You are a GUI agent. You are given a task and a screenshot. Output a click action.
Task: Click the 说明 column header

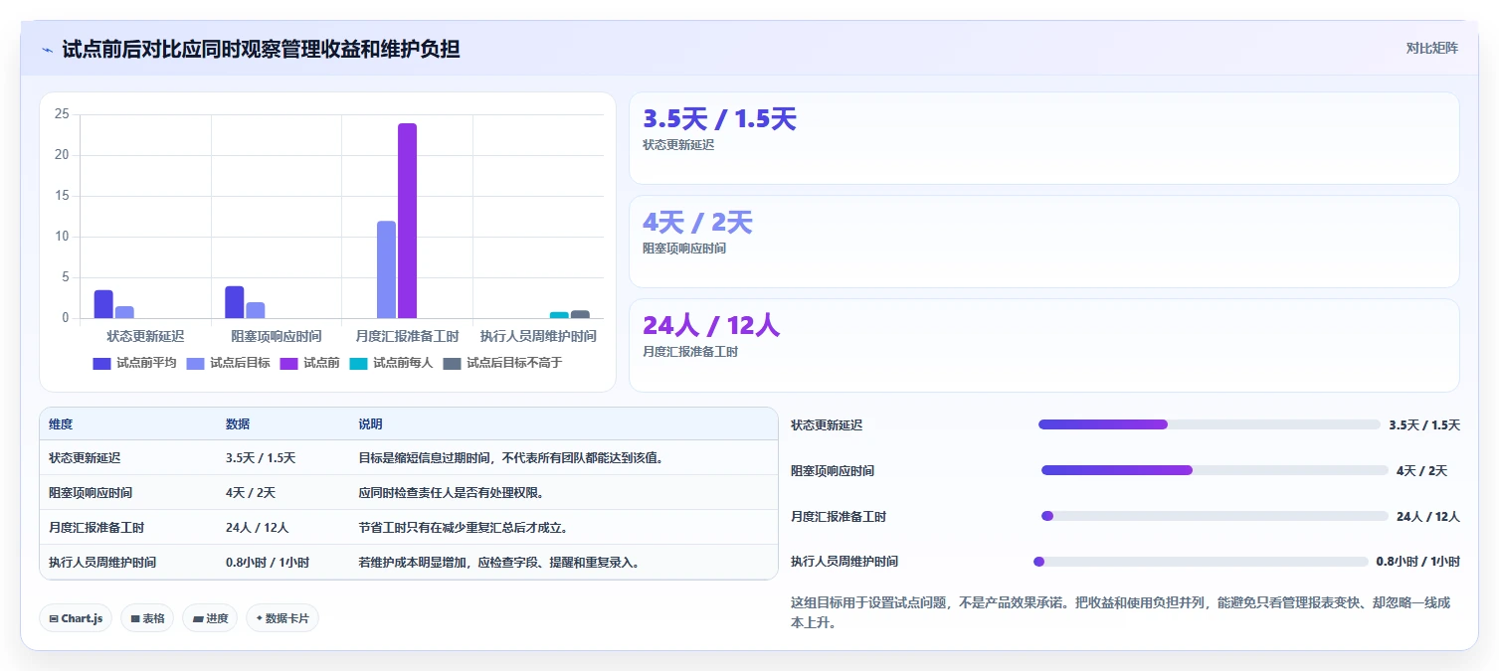click(370, 424)
